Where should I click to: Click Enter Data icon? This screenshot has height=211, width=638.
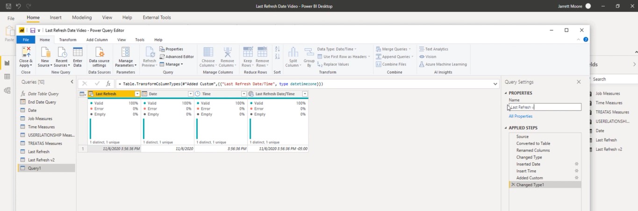[78, 52]
